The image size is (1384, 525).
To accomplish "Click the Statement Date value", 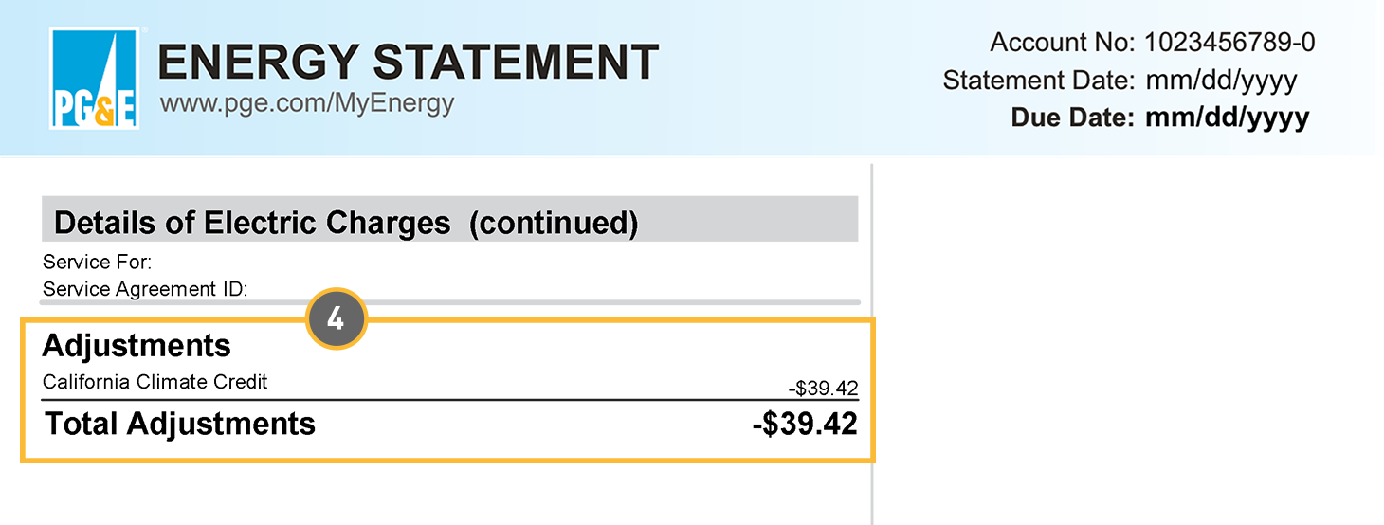I will click(1221, 81).
